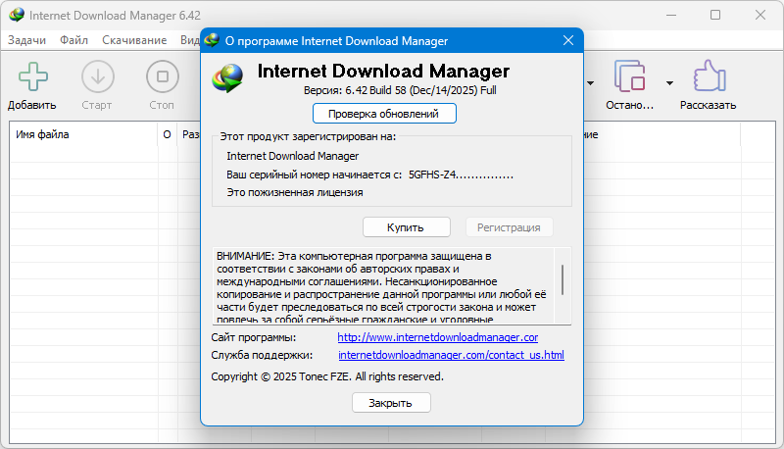Open the Вид menu

pyautogui.click(x=190, y=40)
